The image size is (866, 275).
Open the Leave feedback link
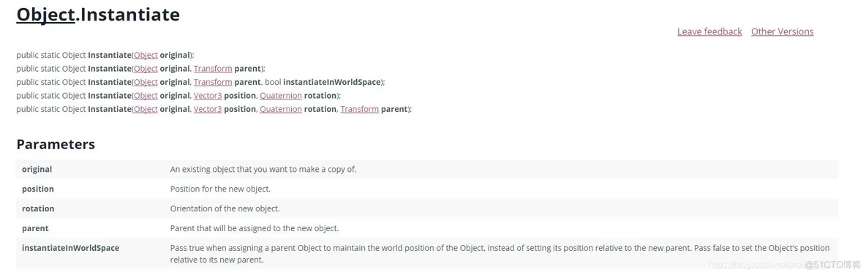(x=709, y=31)
